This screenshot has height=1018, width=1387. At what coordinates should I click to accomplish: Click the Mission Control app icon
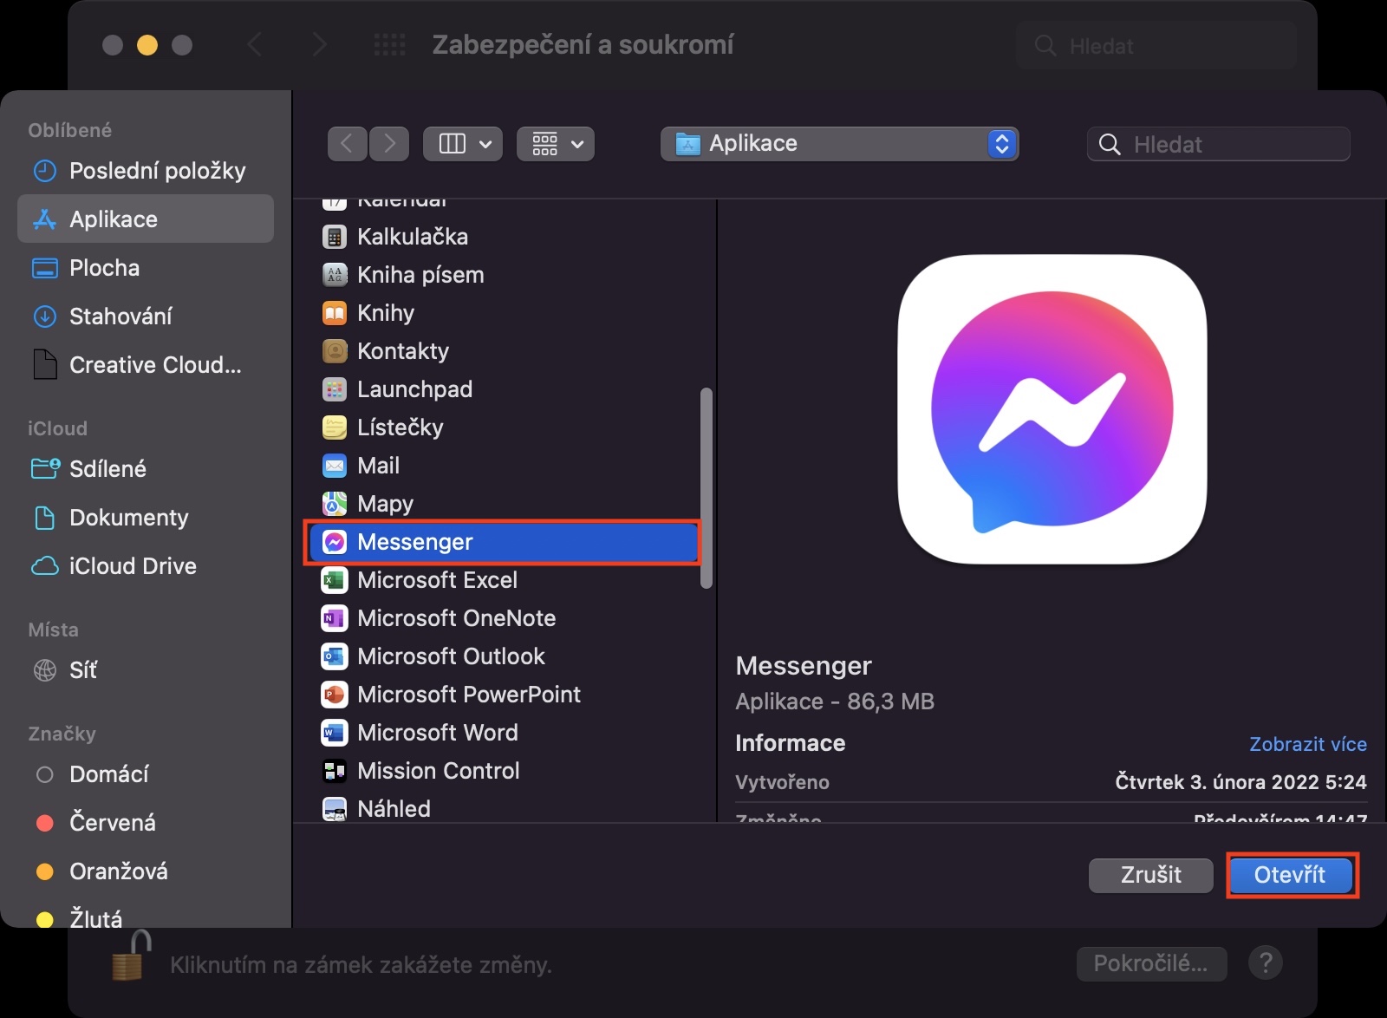tap(335, 771)
